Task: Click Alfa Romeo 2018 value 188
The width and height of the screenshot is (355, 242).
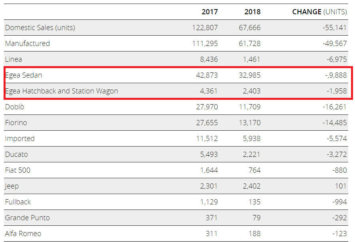Action: point(254,234)
